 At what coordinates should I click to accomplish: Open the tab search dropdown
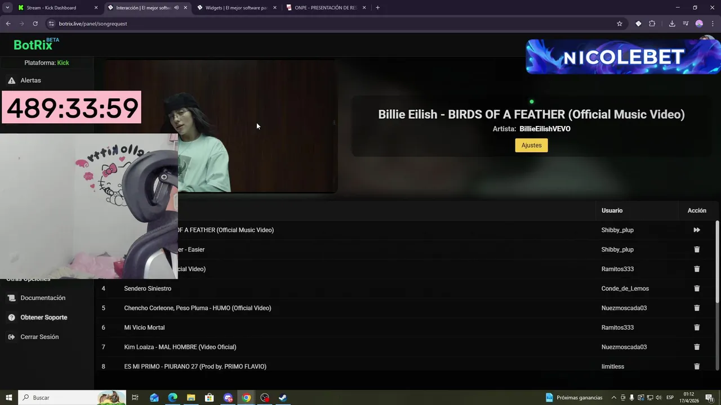7,8
